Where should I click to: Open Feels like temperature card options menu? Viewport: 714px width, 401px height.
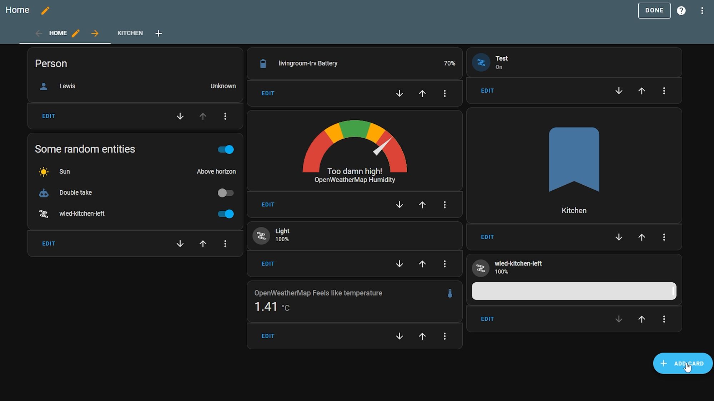point(445,336)
